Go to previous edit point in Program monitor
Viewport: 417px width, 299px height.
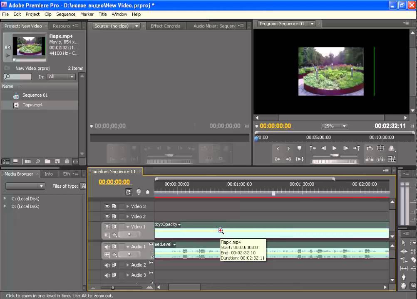[x=313, y=148]
